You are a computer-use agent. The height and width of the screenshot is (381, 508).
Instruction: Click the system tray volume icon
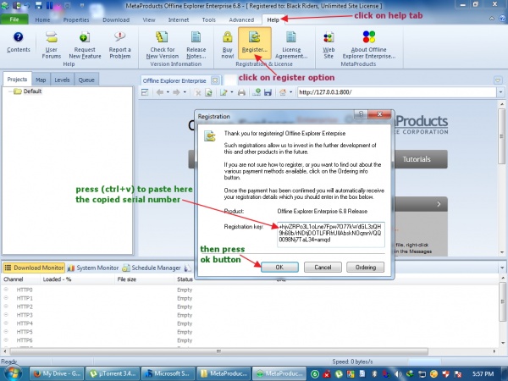tap(398, 373)
